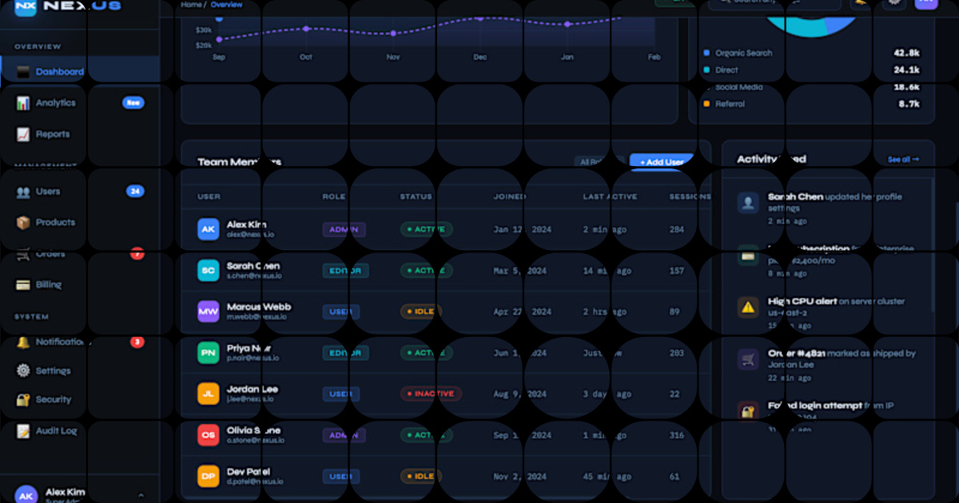
Task: Click the Billing credit card icon
Action: click(x=23, y=285)
